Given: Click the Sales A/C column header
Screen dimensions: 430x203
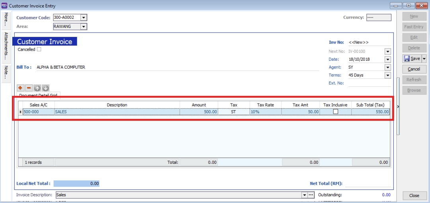Looking at the screenshot, I should click(39, 105).
